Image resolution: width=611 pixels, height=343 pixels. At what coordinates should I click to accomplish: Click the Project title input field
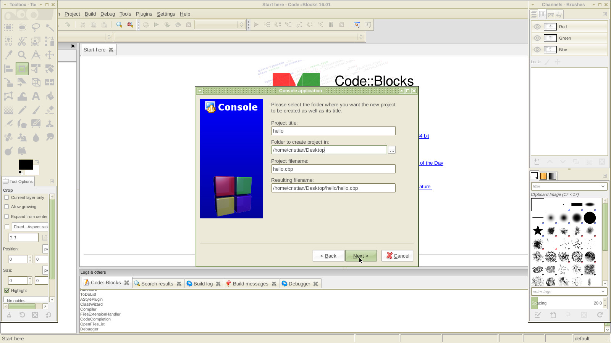[333, 131]
